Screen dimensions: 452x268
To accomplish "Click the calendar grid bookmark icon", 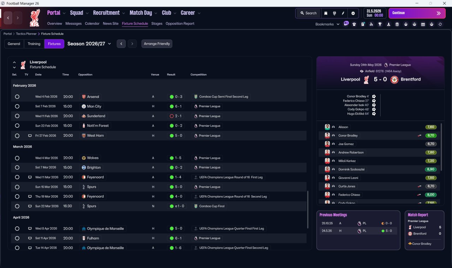I will [x=423, y=24].
